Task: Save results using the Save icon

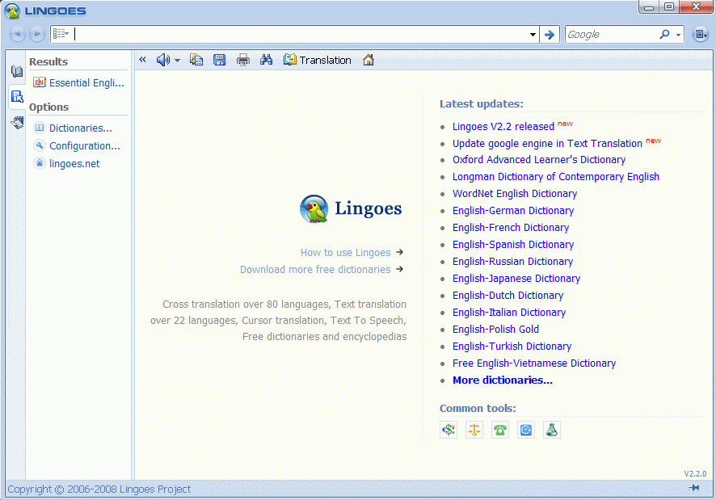Action: pos(220,59)
